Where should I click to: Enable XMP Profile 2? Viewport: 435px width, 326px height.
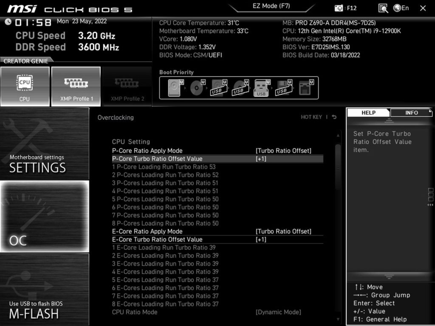tap(127, 87)
